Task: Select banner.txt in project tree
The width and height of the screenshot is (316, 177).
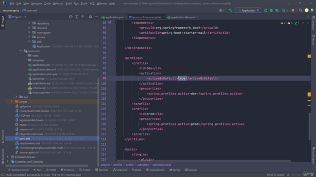Action: click(x=39, y=79)
